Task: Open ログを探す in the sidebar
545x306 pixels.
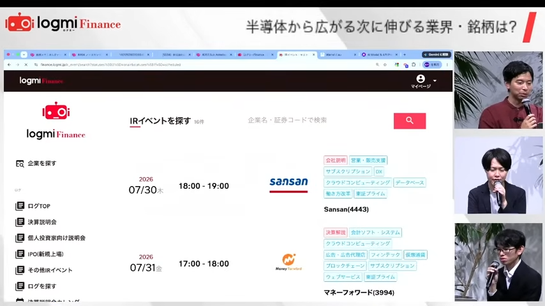Action: tap(42, 286)
